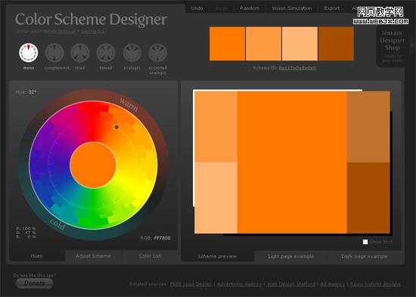Select the mono color scheme icon
Image resolution: width=416 pixels, height=297 pixels.
click(x=29, y=52)
